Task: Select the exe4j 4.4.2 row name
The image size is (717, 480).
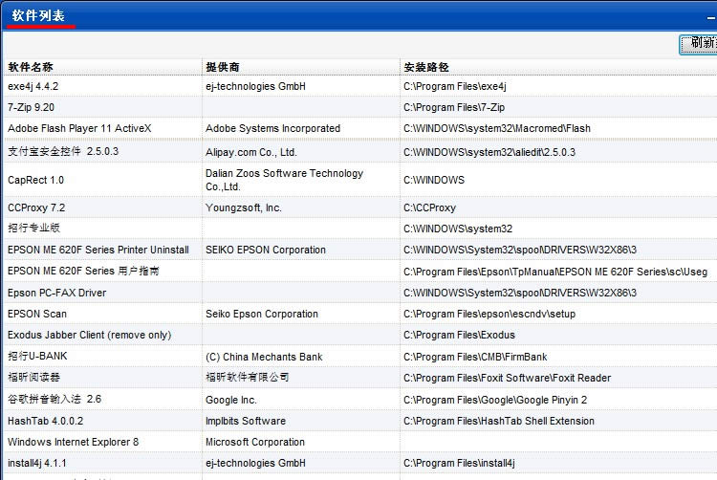Action: 33,86
